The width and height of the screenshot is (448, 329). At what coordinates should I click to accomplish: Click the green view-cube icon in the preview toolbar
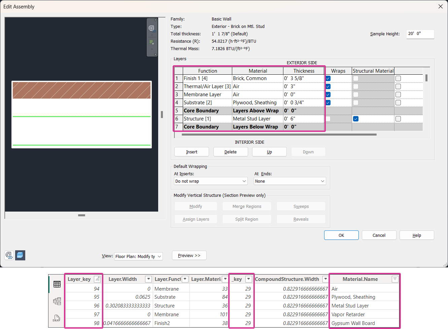pyautogui.click(x=152, y=42)
